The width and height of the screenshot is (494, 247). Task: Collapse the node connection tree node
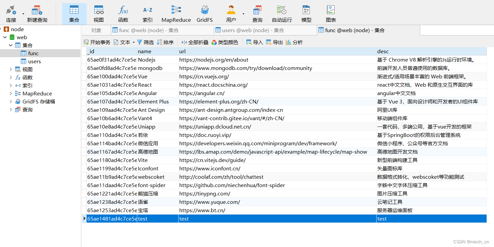(0, 29)
